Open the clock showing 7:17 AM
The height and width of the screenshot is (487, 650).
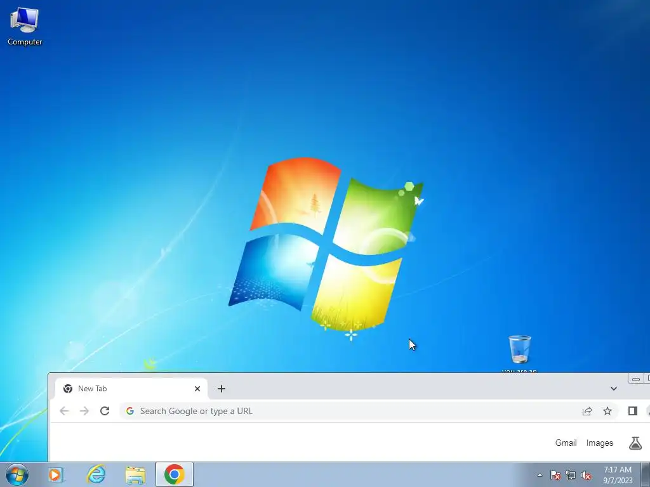point(618,475)
